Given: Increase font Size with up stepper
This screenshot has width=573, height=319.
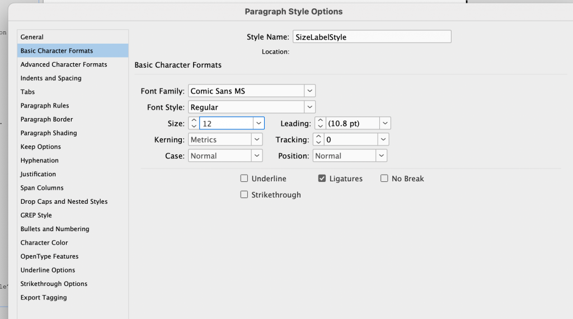Looking at the screenshot, I should point(194,120).
